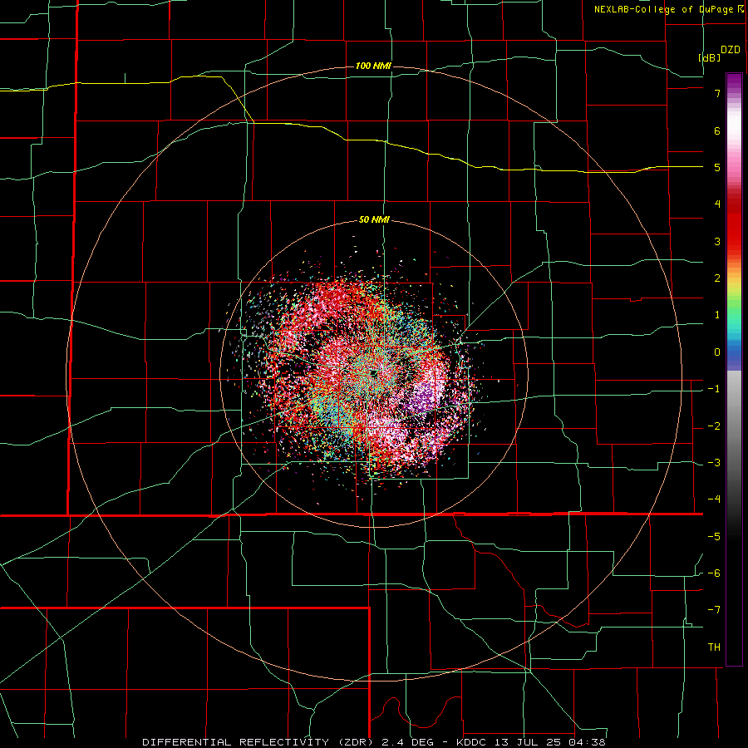Click the 4 dB tick label on the scale
The height and width of the screenshot is (748, 748).
pos(717,204)
